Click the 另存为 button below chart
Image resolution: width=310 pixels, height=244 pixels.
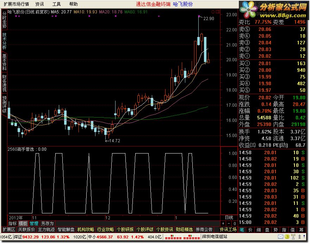47,223
